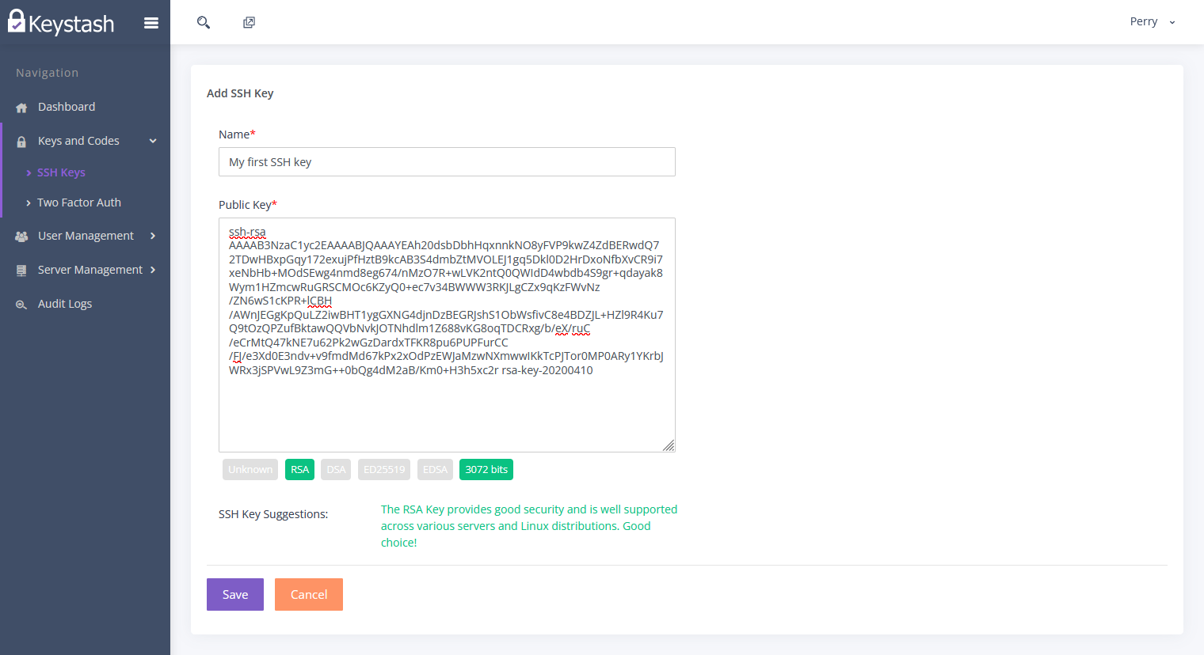The image size is (1204, 655).
Task: Click the 'Public Key' field label
Action: [x=248, y=205]
